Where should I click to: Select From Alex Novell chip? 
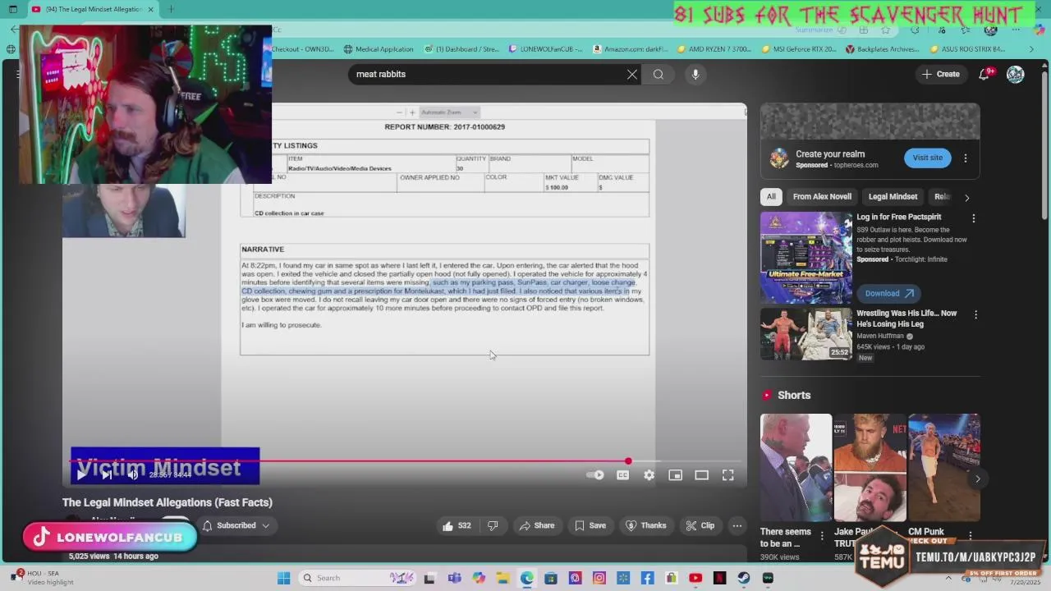point(822,197)
